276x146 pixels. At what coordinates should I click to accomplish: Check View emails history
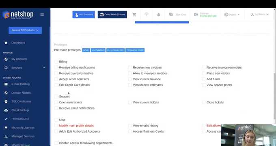pos(130,125)
